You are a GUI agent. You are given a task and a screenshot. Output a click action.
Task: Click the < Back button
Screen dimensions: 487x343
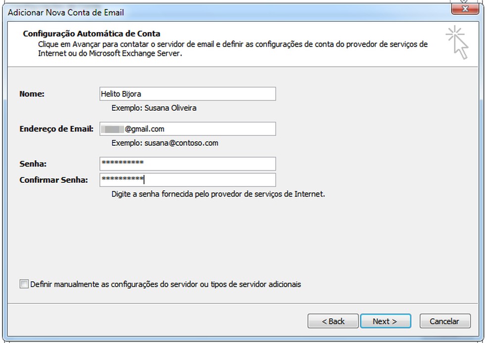click(333, 321)
